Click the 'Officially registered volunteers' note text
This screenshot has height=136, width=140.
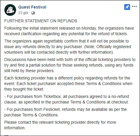68,50
